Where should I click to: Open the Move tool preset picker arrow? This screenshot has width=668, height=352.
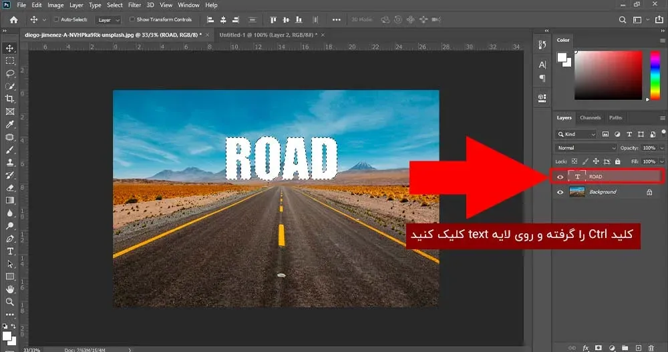(x=44, y=19)
